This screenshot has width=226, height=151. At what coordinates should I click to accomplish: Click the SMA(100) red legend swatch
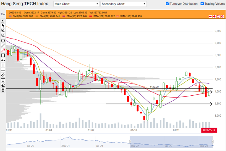point(90,16)
